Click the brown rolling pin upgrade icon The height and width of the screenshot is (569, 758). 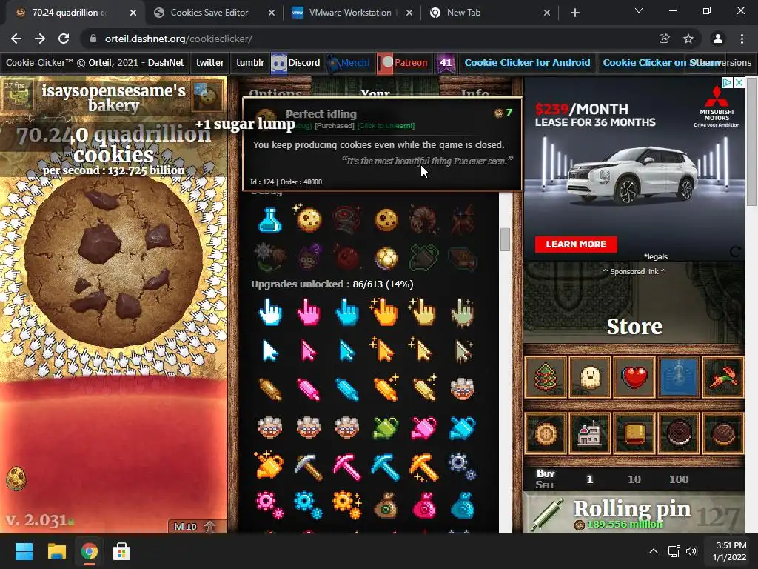click(x=269, y=390)
